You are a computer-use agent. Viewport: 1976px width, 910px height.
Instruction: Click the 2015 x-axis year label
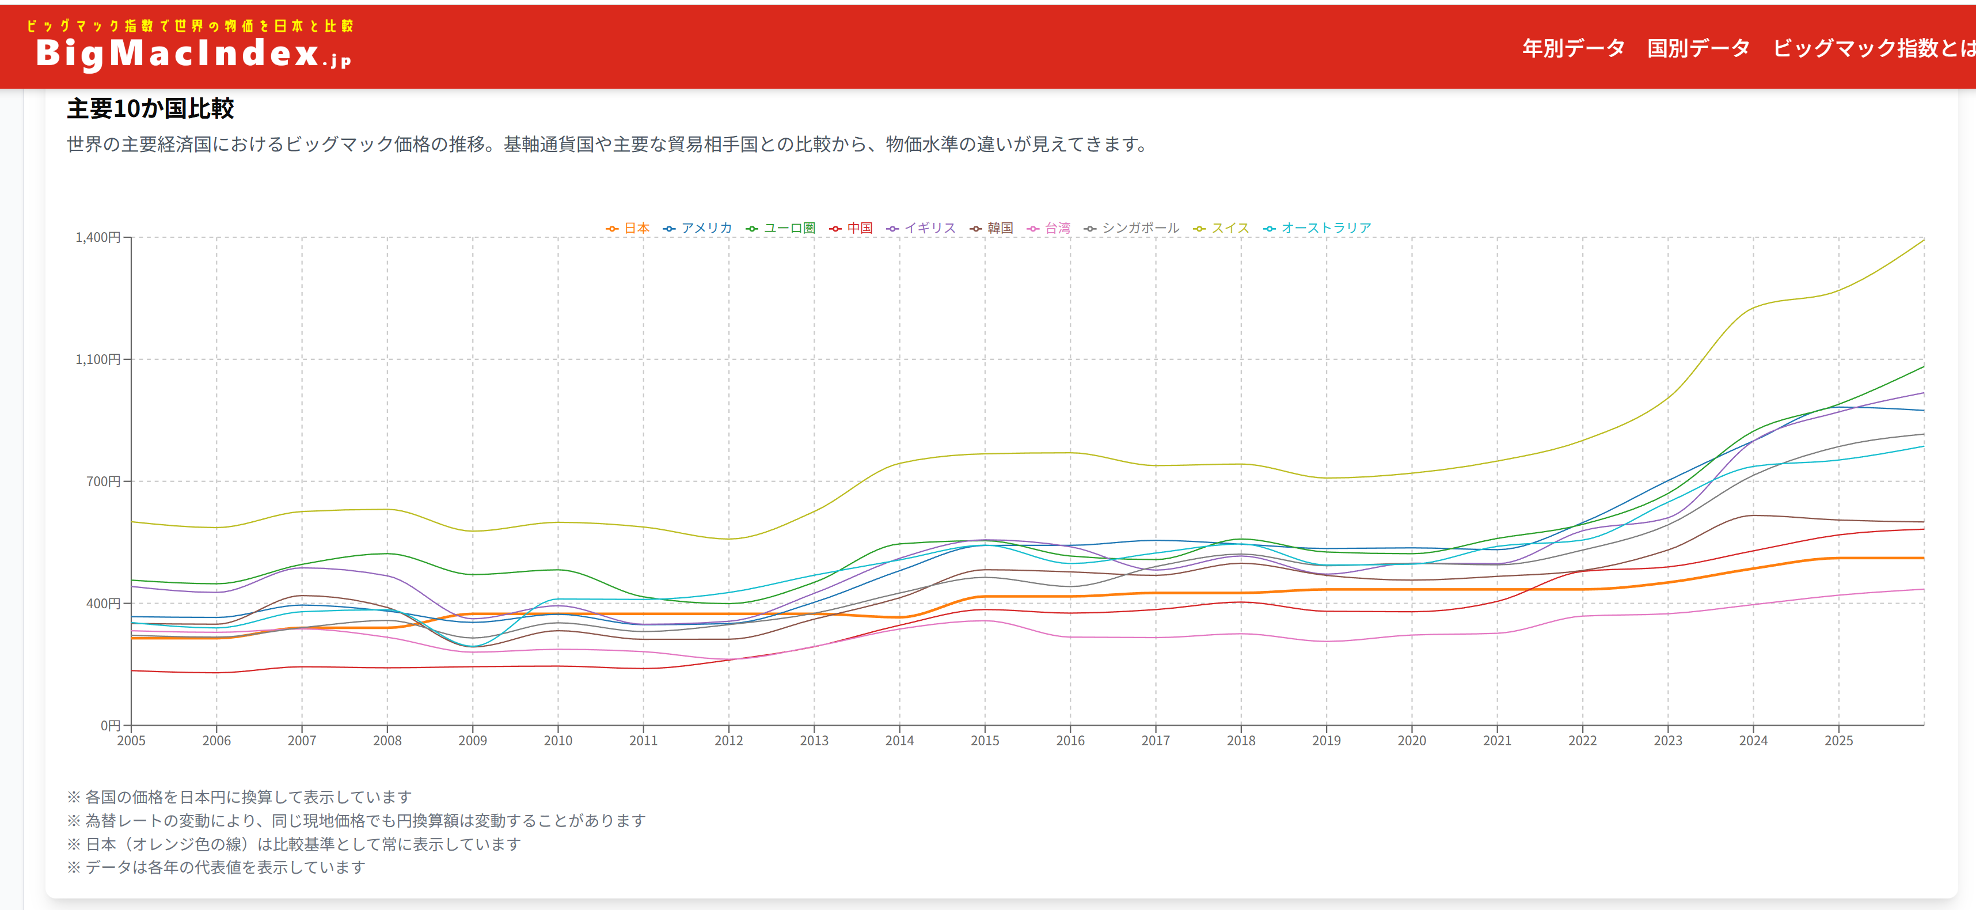pos(984,741)
